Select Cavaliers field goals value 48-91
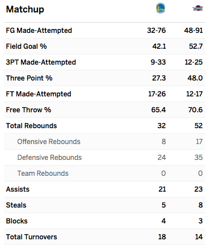211x245 pixels. (x=193, y=31)
